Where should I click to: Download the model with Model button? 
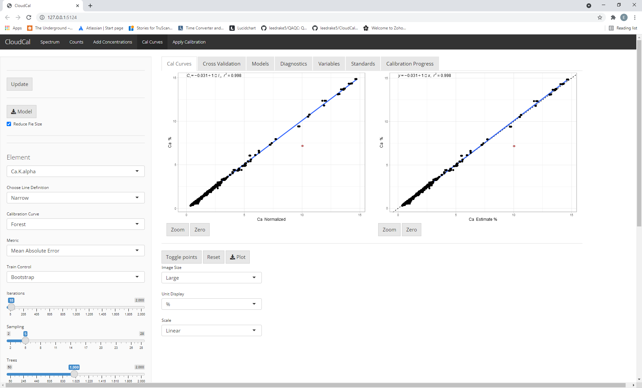pos(21,111)
